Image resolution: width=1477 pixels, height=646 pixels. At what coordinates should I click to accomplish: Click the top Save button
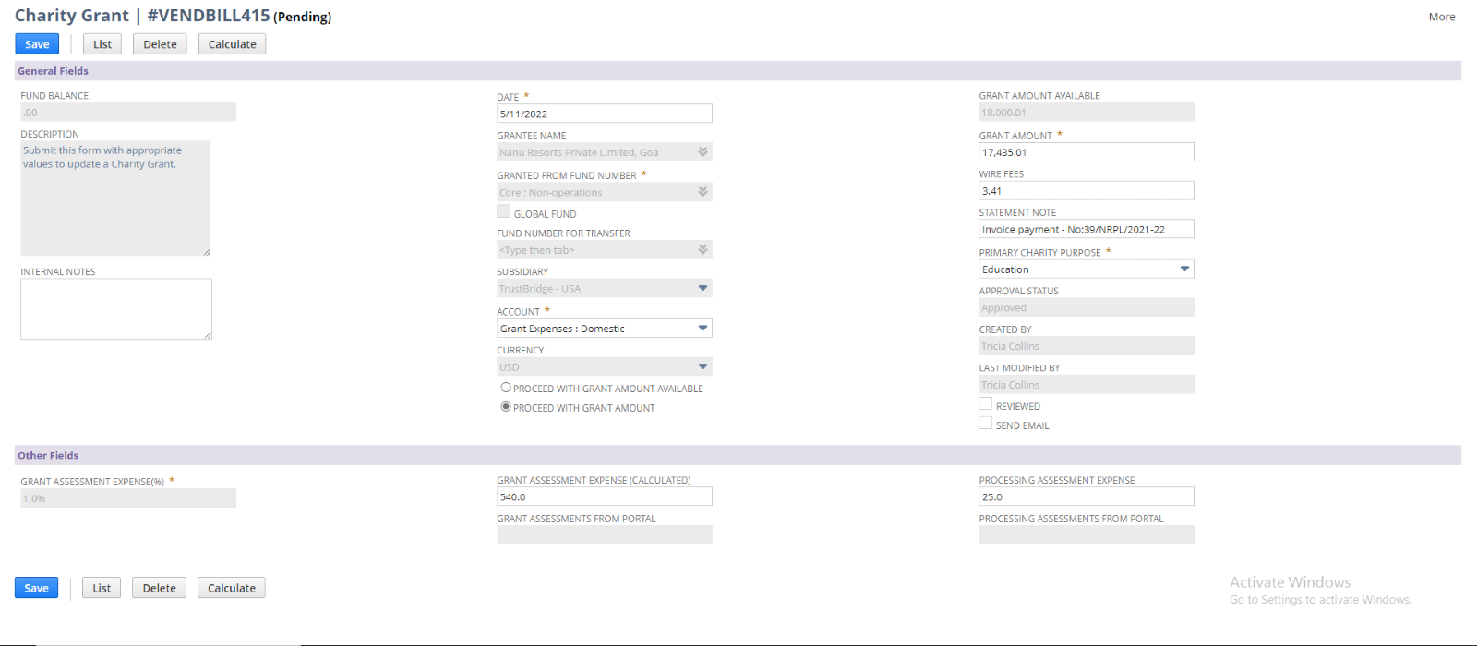(37, 44)
